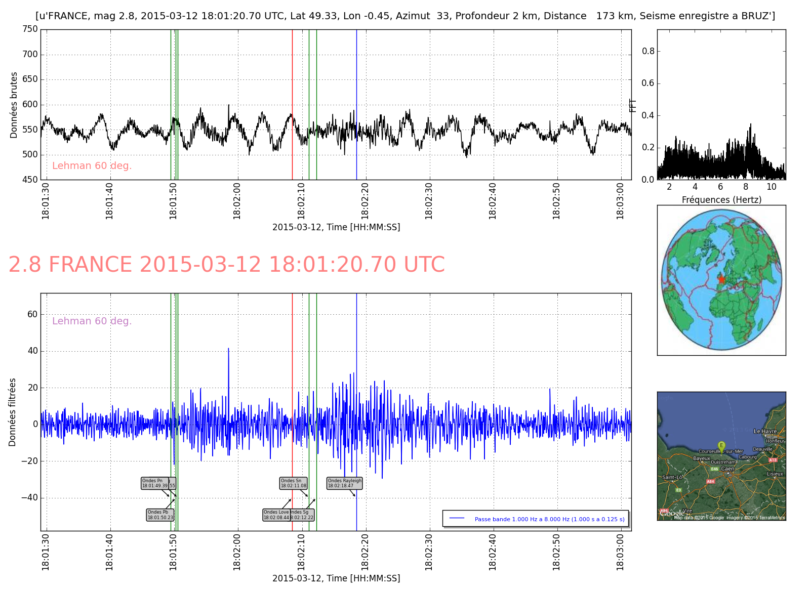Click the pink Lehman 60 deg. text in raw data plot
Screen dimensions: 810x590
tap(92, 166)
